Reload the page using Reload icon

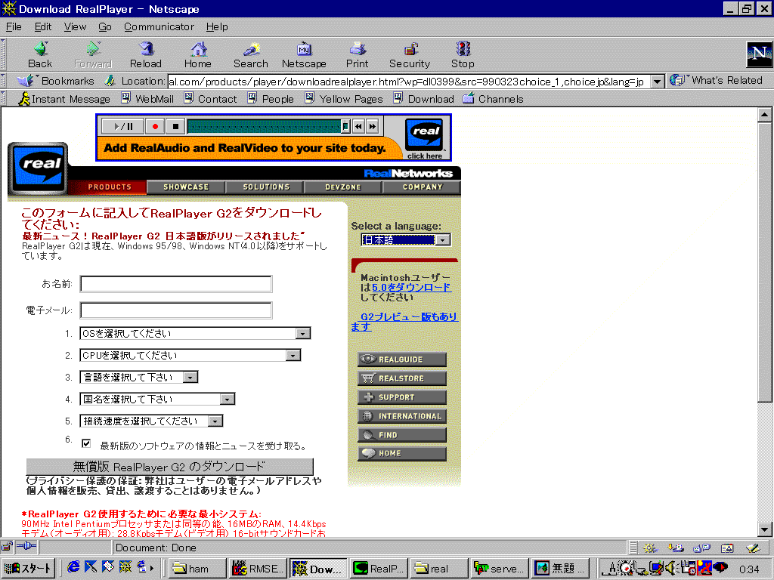[x=146, y=54]
